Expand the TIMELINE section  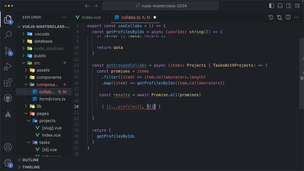[x=44, y=167]
